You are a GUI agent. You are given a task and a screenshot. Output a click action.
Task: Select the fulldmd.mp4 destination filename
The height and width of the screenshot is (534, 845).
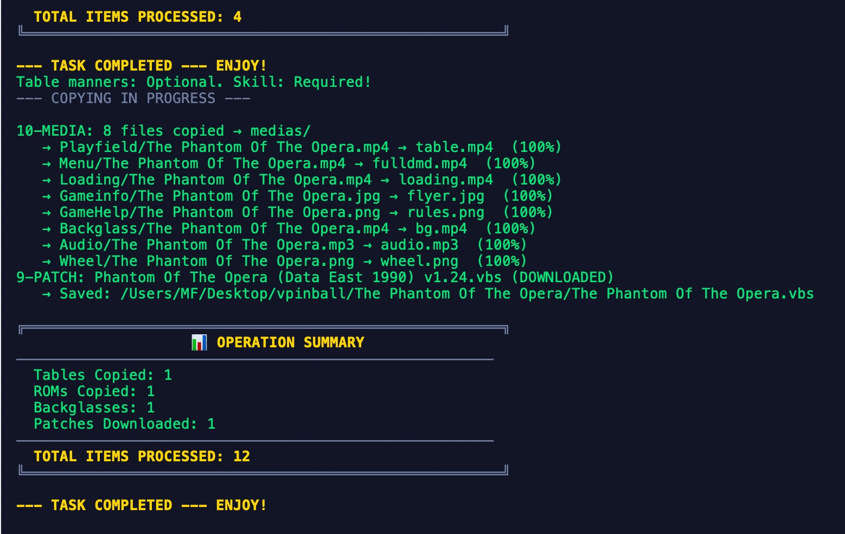tap(419, 163)
